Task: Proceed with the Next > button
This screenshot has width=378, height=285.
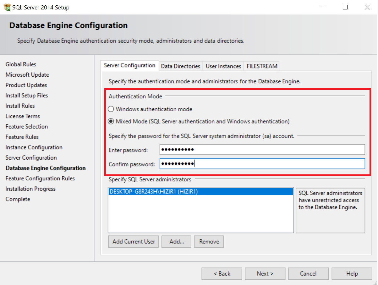Action: [265, 274]
